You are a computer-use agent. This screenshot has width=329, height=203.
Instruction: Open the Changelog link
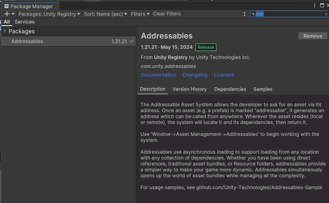pos(195,75)
